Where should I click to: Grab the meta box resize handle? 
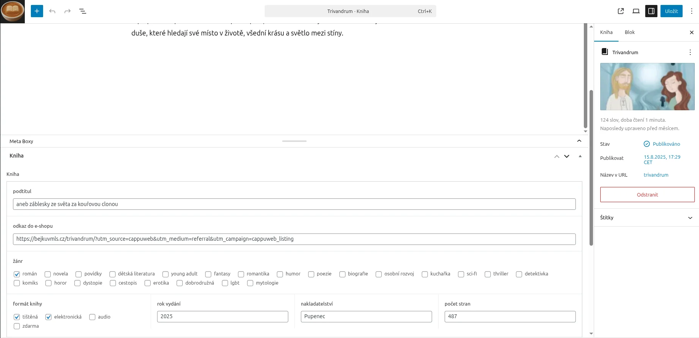click(x=294, y=141)
